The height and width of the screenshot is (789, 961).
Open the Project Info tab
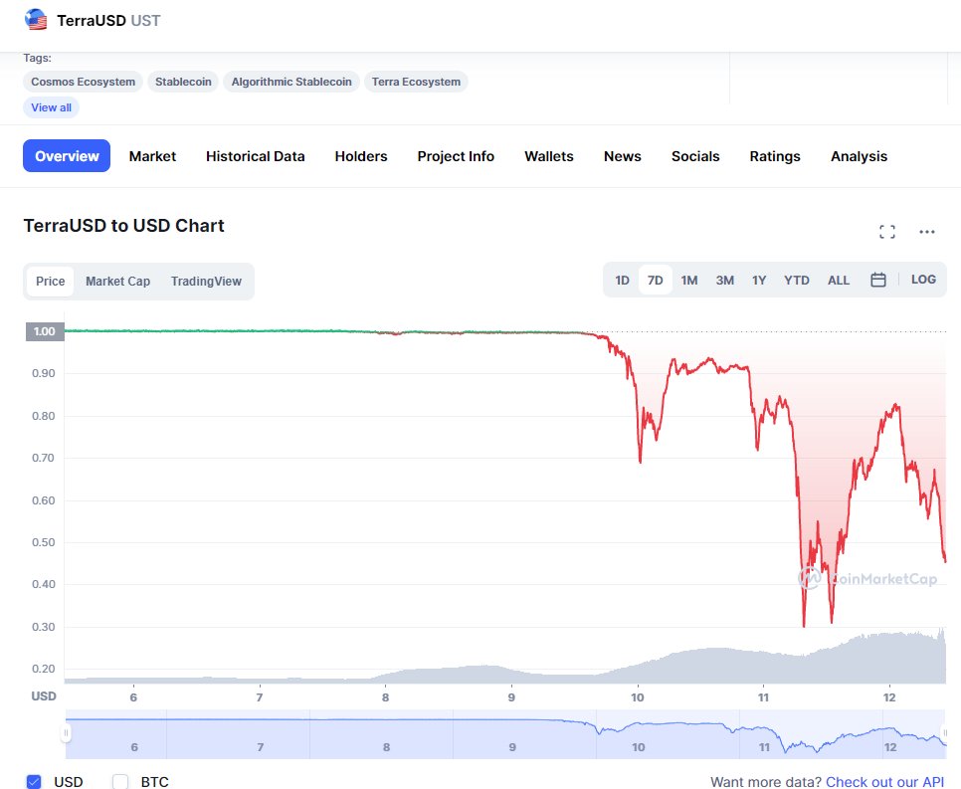click(456, 156)
